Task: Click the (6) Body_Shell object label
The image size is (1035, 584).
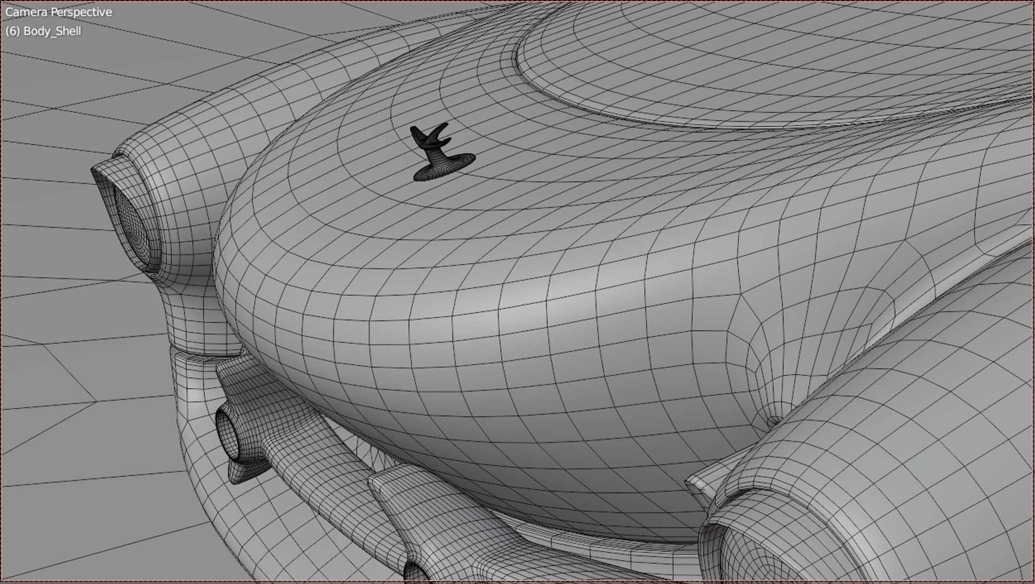Action: (x=43, y=31)
